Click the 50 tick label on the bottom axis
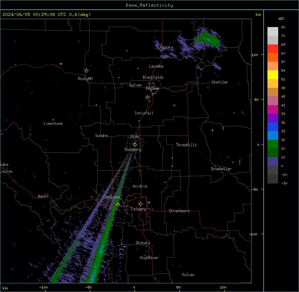This screenshot has height=292, width=299. coord(178,287)
